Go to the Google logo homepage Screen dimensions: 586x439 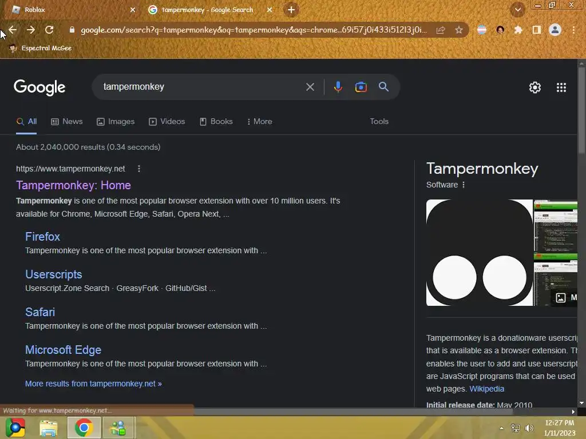[39, 87]
